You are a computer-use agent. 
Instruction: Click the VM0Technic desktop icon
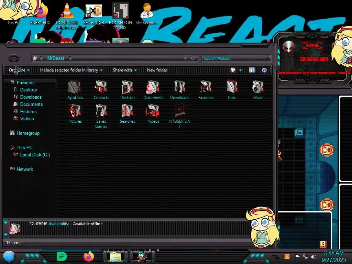coord(147,14)
